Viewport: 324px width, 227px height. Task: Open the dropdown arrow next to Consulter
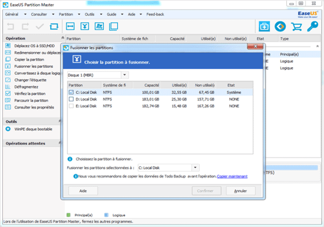pos(53,14)
